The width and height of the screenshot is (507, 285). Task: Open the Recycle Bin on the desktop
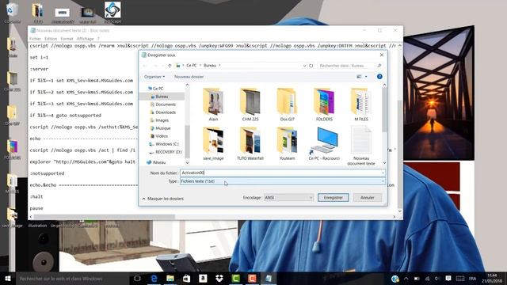[12, 13]
